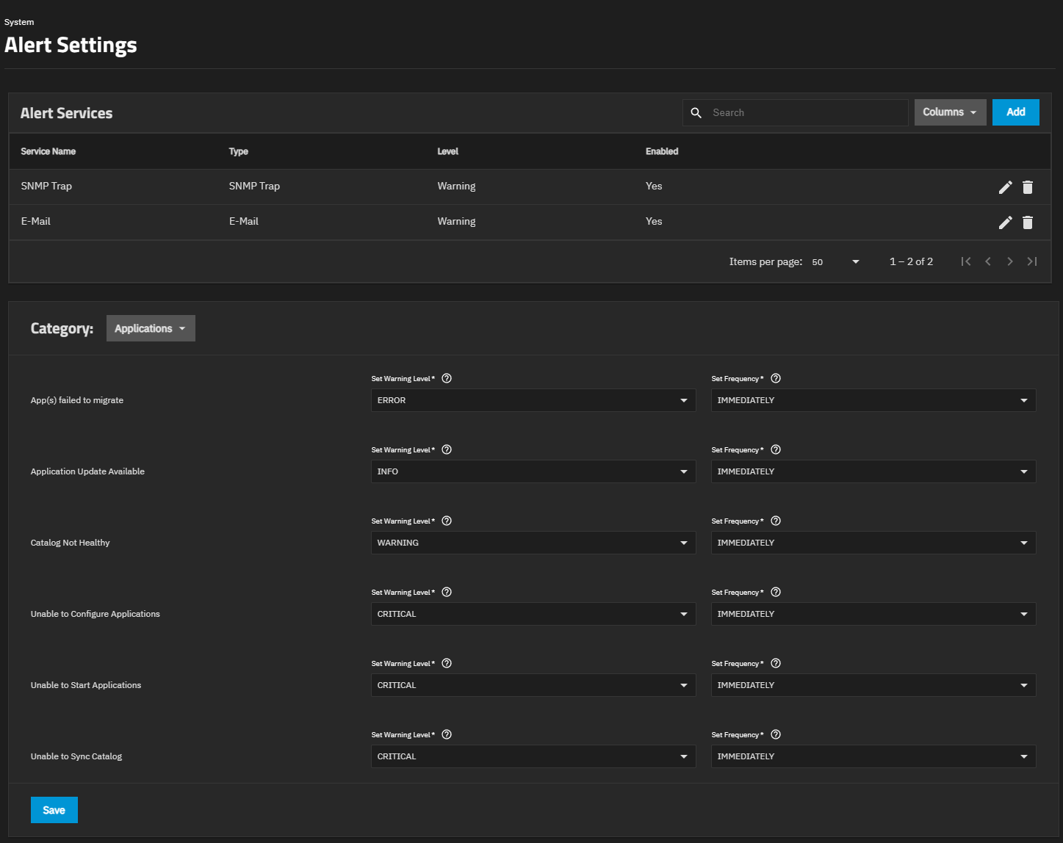Open help for App(s) failed to migrate warning level

pyautogui.click(x=446, y=378)
